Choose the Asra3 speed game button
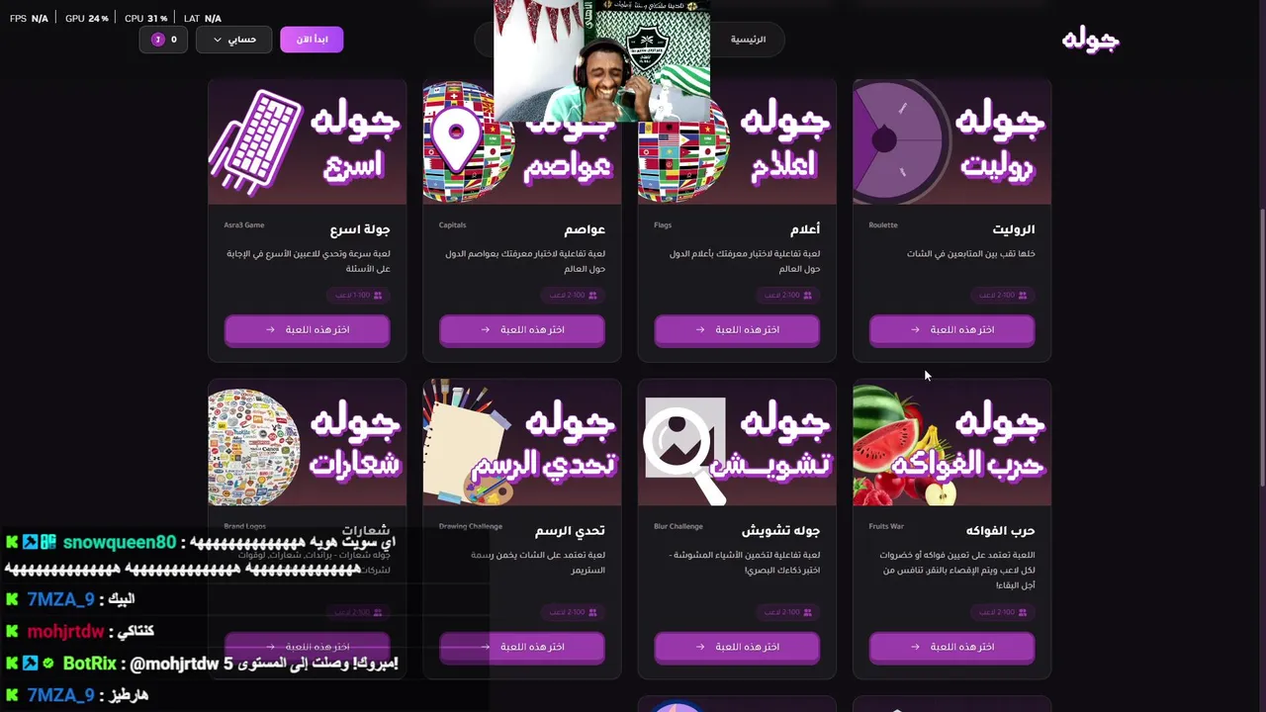 pyautogui.click(x=307, y=330)
